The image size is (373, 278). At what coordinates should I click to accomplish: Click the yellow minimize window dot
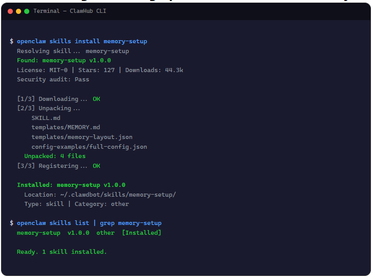click(18, 11)
